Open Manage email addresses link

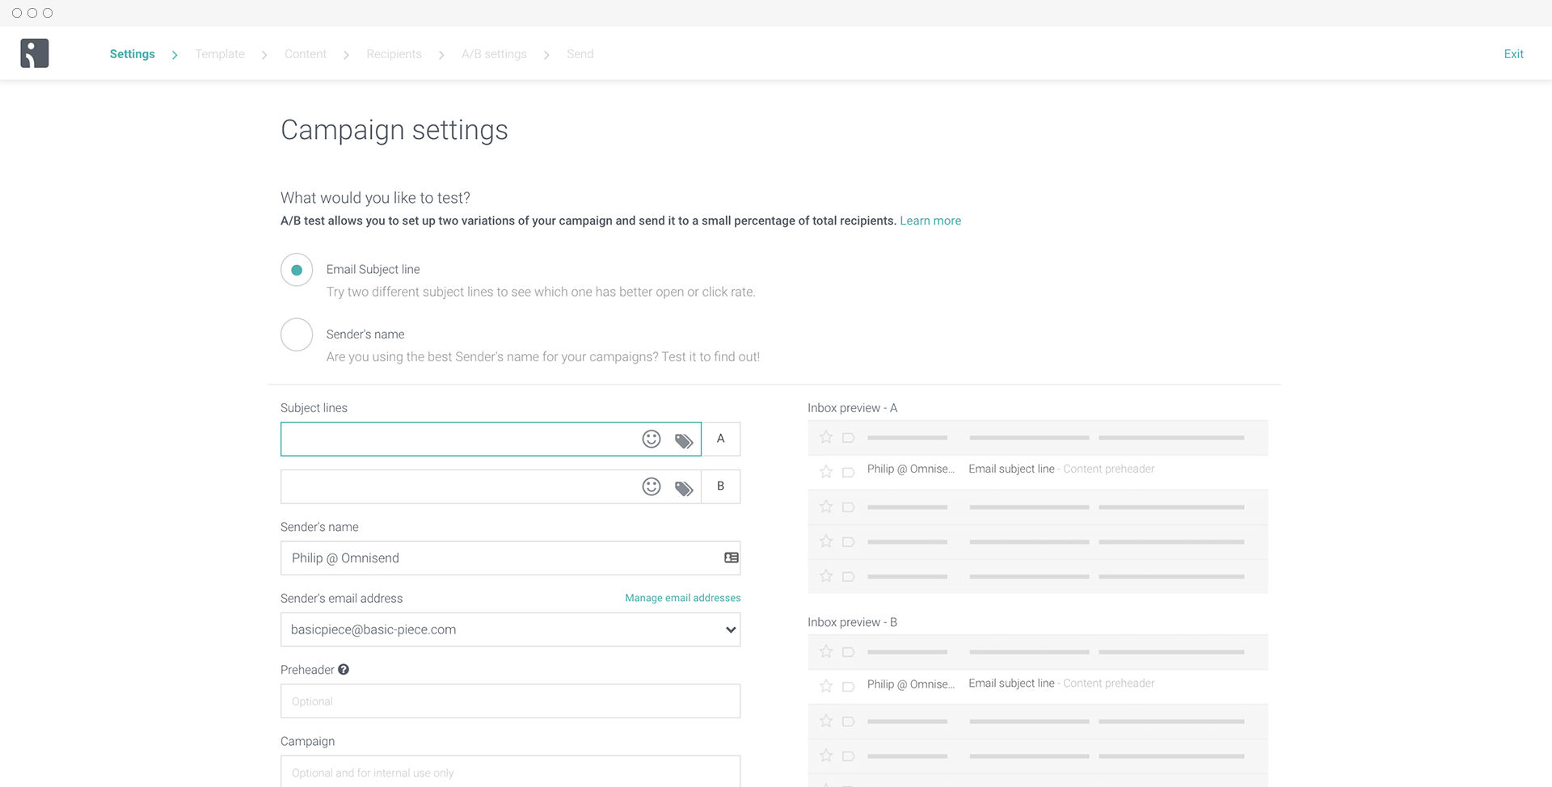[683, 598]
